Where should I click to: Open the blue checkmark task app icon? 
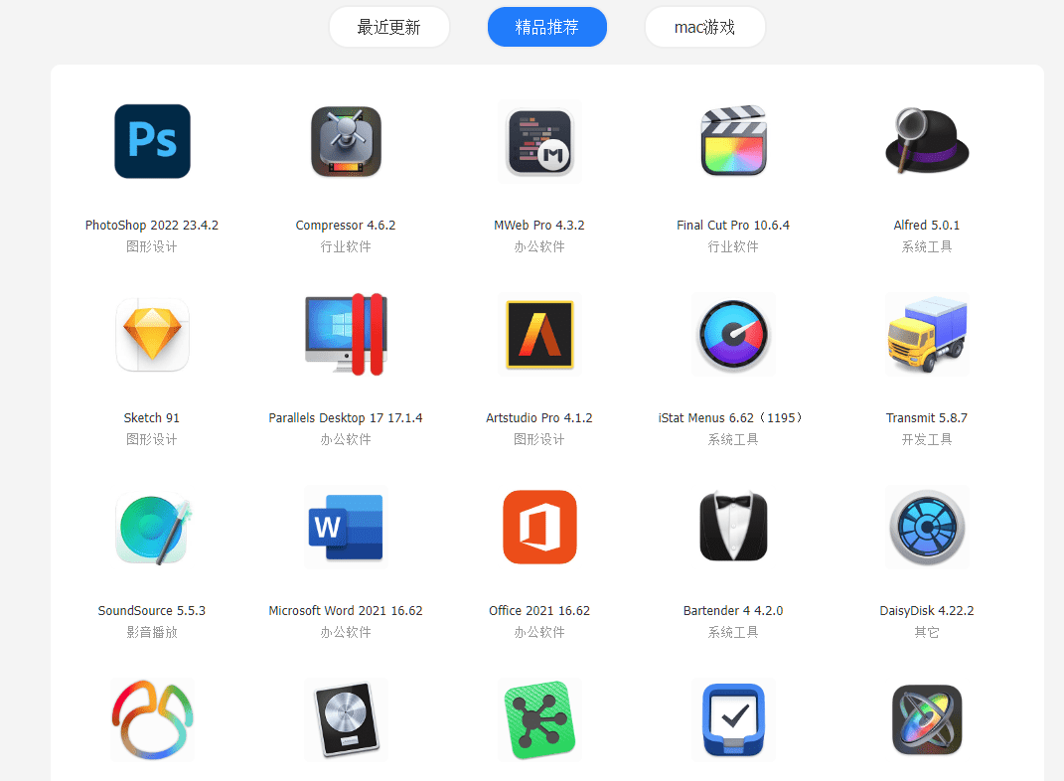tap(733, 720)
